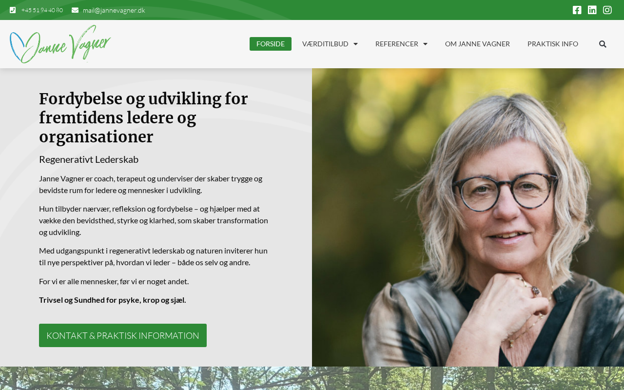Click the mail@jannevagner.dk email link
Viewport: 624px width, 390px height.
click(114, 10)
